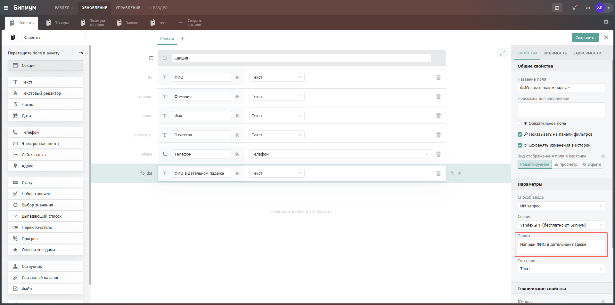The height and width of the screenshot is (305, 615).
Task: Open the type dropdown in Имя row
Action: (276, 116)
